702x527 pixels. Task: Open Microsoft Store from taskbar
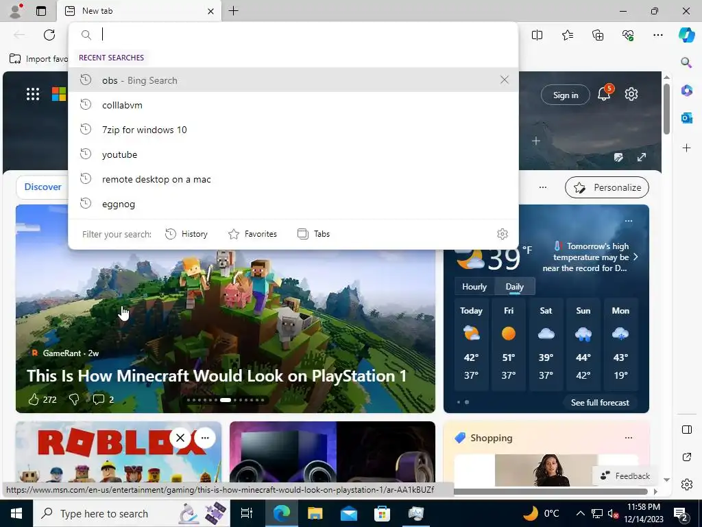pos(382,513)
